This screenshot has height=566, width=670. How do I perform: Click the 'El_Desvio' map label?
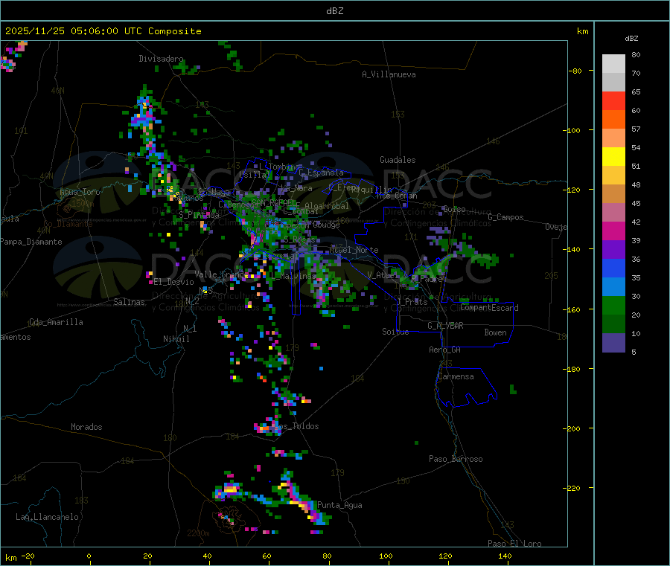pos(174,282)
